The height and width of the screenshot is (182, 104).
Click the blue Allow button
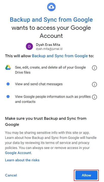[86, 175]
